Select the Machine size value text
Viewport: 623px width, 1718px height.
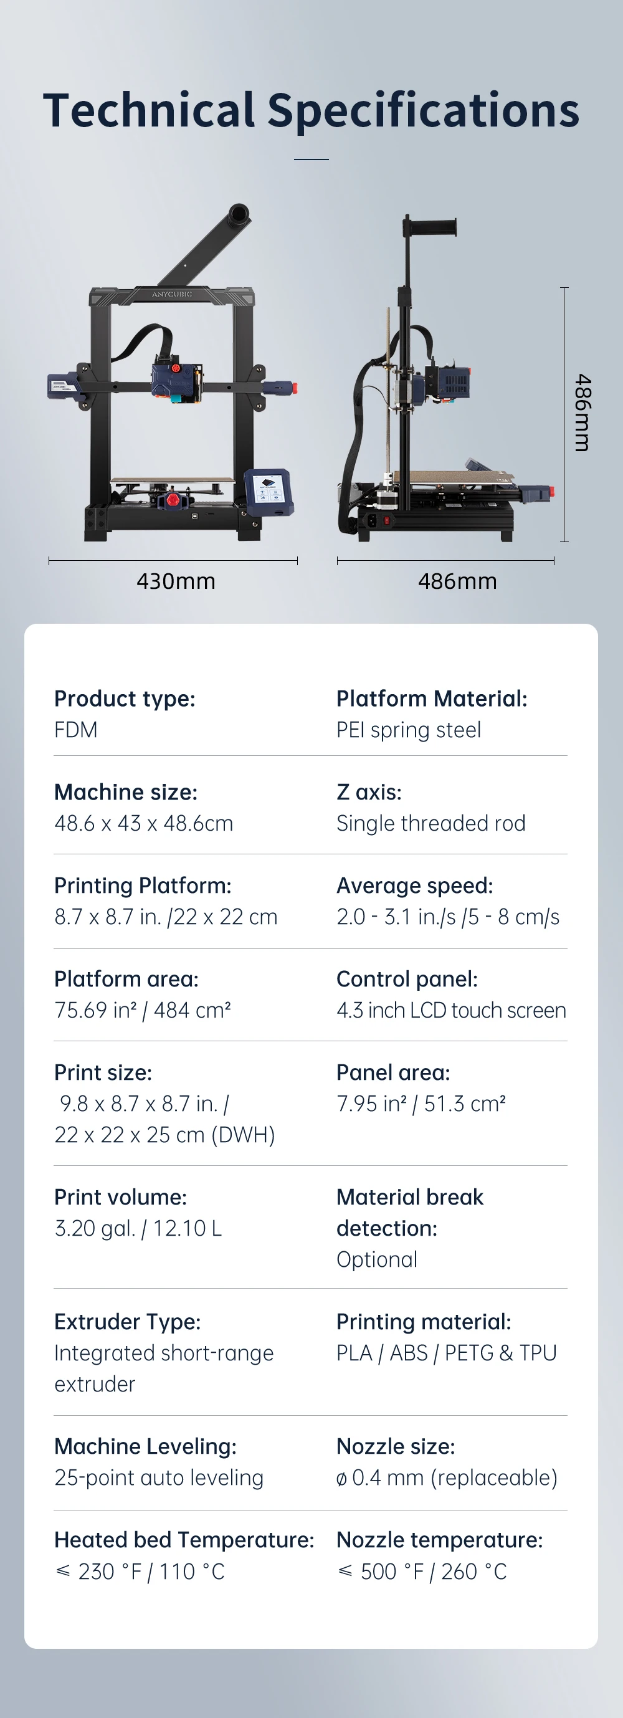143,823
